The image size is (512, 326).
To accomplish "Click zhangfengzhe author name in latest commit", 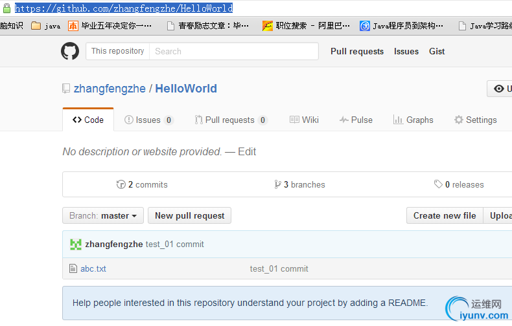I will (x=114, y=244).
